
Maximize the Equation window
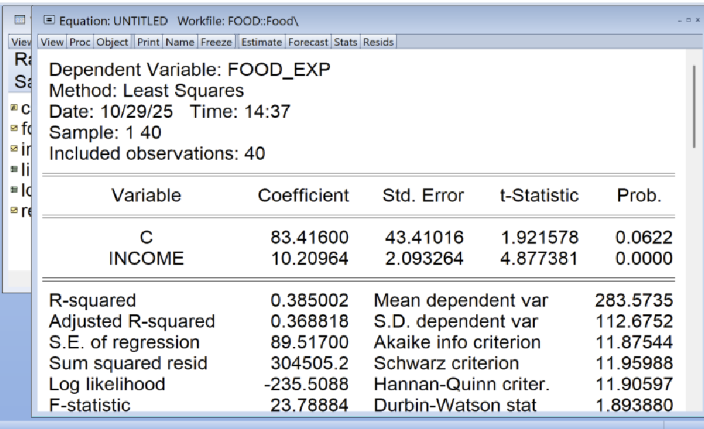pyautogui.click(x=688, y=20)
